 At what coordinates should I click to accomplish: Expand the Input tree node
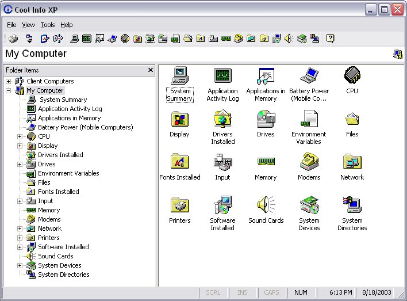tap(20, 201)
